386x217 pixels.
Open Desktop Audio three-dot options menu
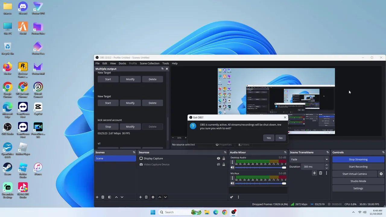[x=232, y=162]
